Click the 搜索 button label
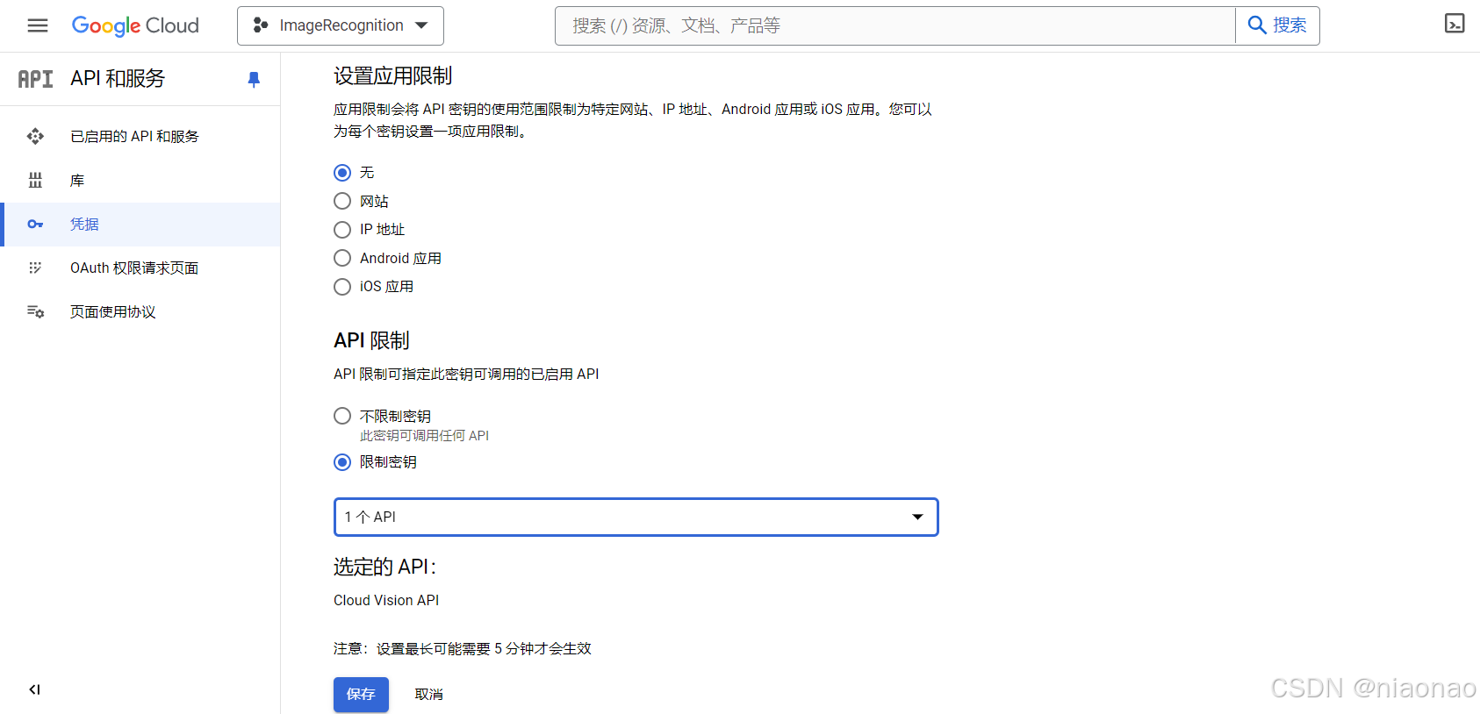This screenshot has height=714, width=1480. click(x=1290, y=25)
